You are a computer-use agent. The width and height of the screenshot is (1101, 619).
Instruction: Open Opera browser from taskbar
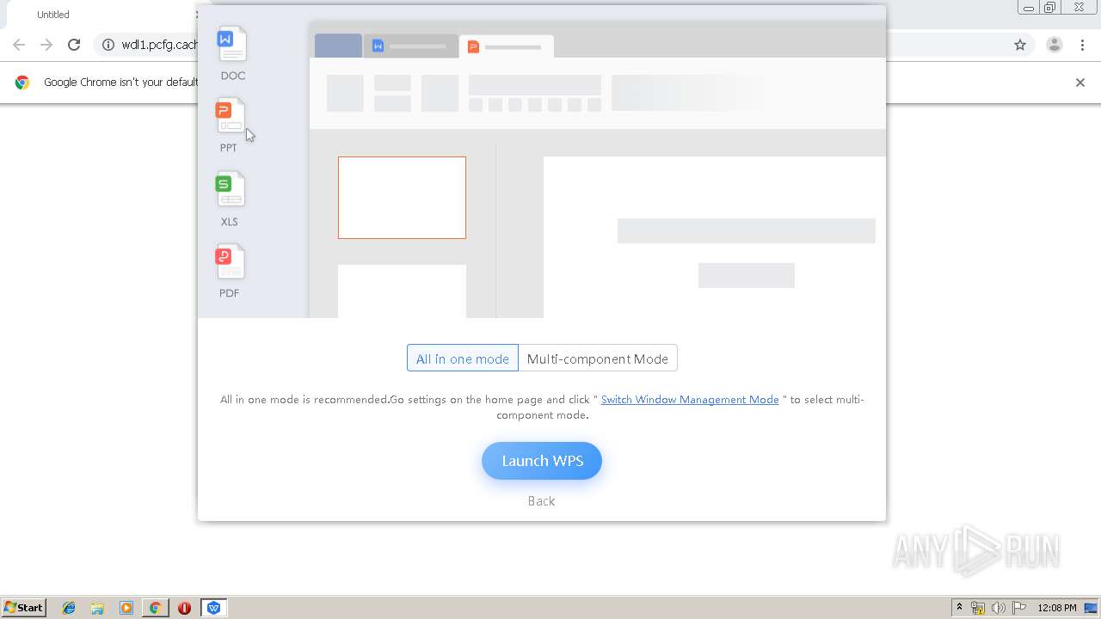coord(184,608)
